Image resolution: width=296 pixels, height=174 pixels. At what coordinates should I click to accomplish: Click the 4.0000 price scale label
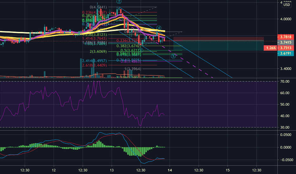(x=286, y=19)
